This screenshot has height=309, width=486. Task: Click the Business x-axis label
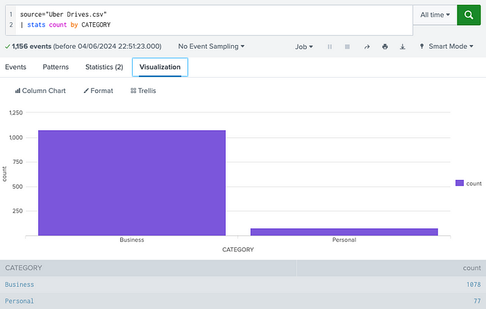[132, 240]
